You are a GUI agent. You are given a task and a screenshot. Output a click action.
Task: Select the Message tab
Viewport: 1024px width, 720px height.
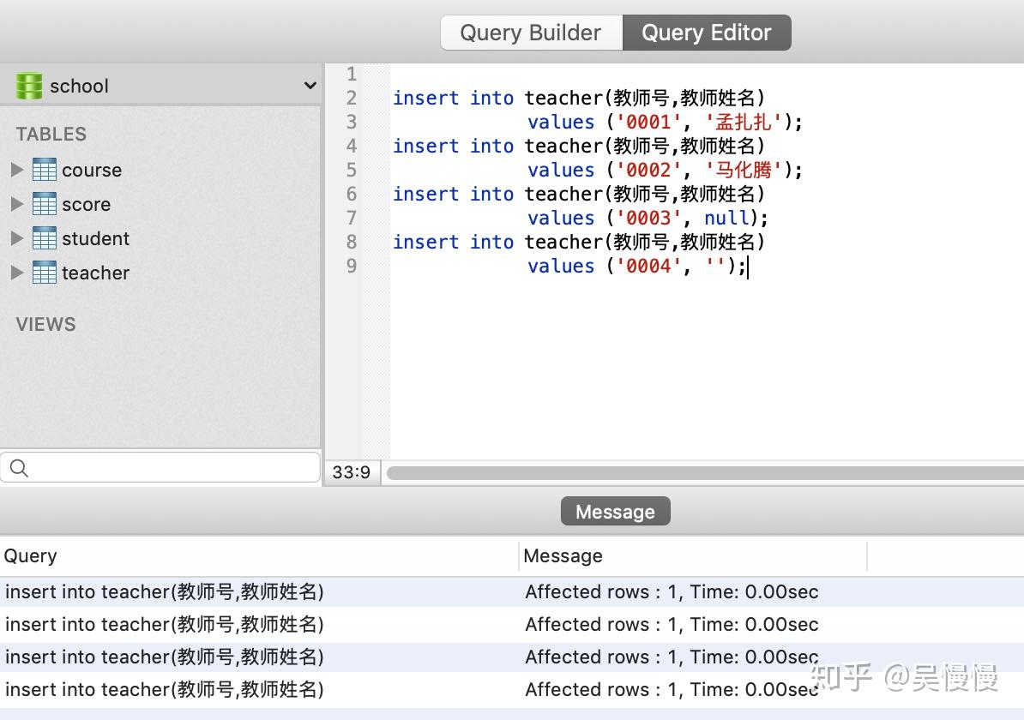(615, 511)
